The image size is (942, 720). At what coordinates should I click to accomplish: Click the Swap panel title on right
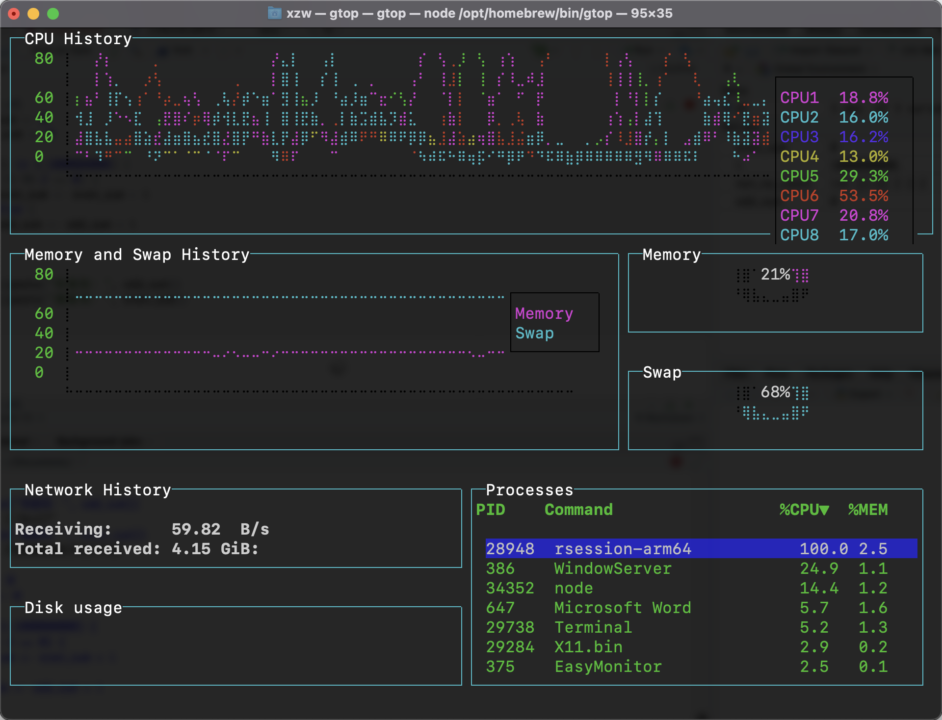(x=662, y=372)
